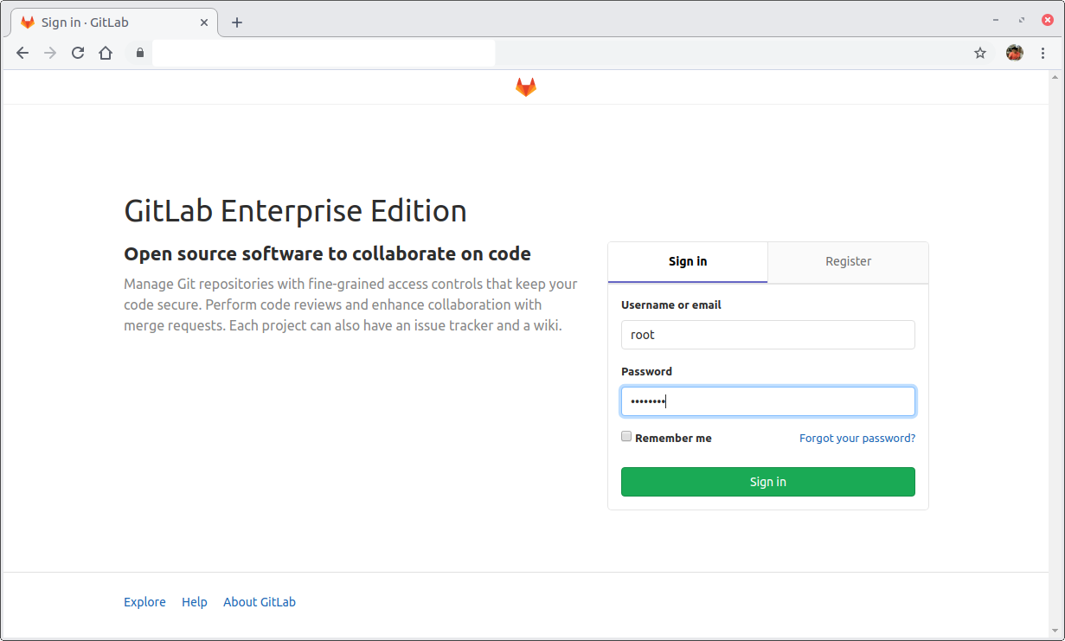
Task: Bookmark this page with the star icon
Action: pos(980,53)
